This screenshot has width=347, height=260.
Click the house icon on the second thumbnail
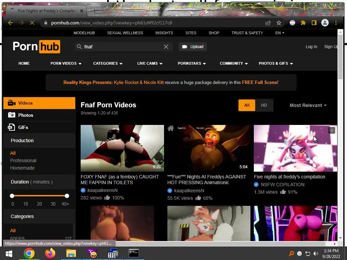[x=171, y=128]
